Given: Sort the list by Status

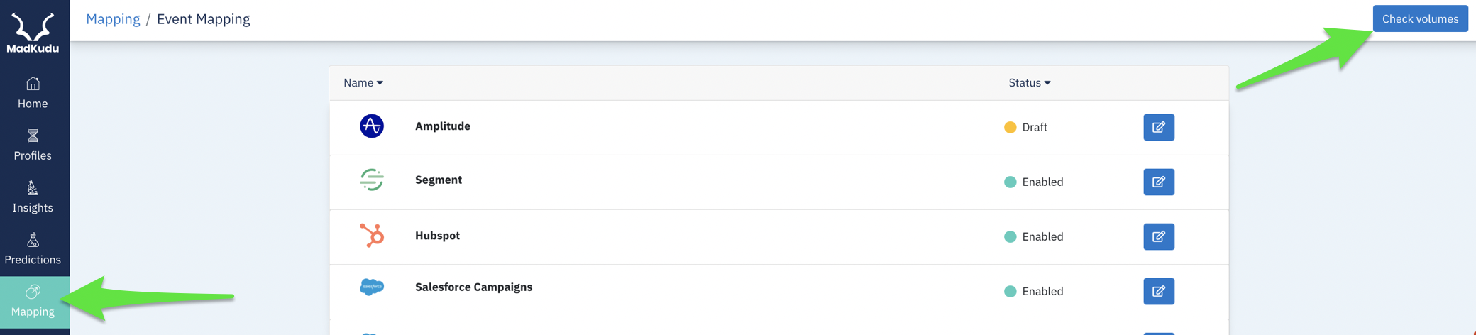Looking at the screenshot, I should click(x=1030, y=83).
